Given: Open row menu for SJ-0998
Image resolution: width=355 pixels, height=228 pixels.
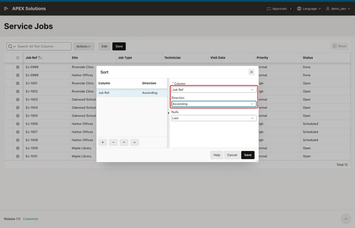Looking at the screenshot, I should (x=18, y=67).
